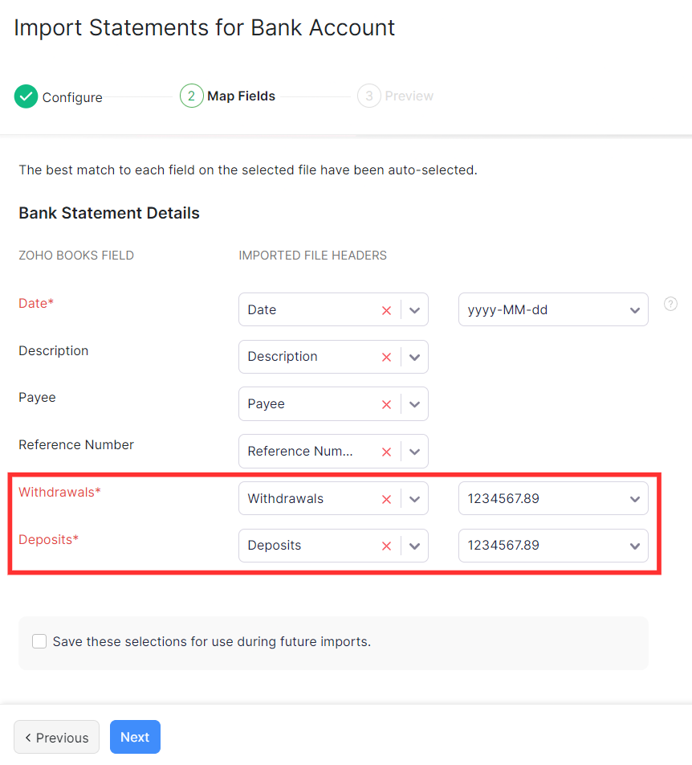Go back to the Configure step

pyautogui.click(x=72, y=96)
